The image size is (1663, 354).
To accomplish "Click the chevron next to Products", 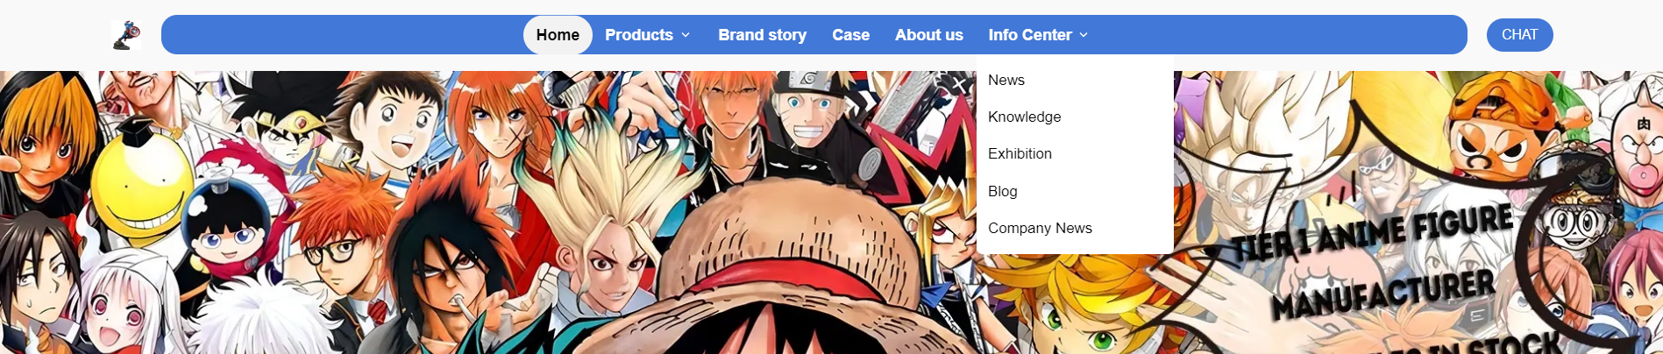I will click(686, 35).
